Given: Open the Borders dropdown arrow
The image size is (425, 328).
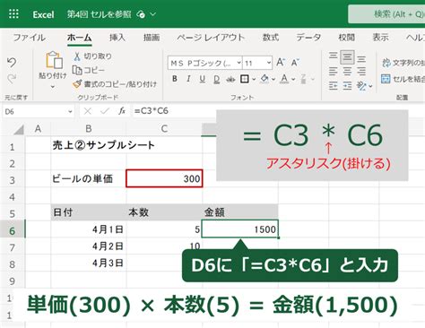Looking at the screenshot, I should [x=254, y=79].
